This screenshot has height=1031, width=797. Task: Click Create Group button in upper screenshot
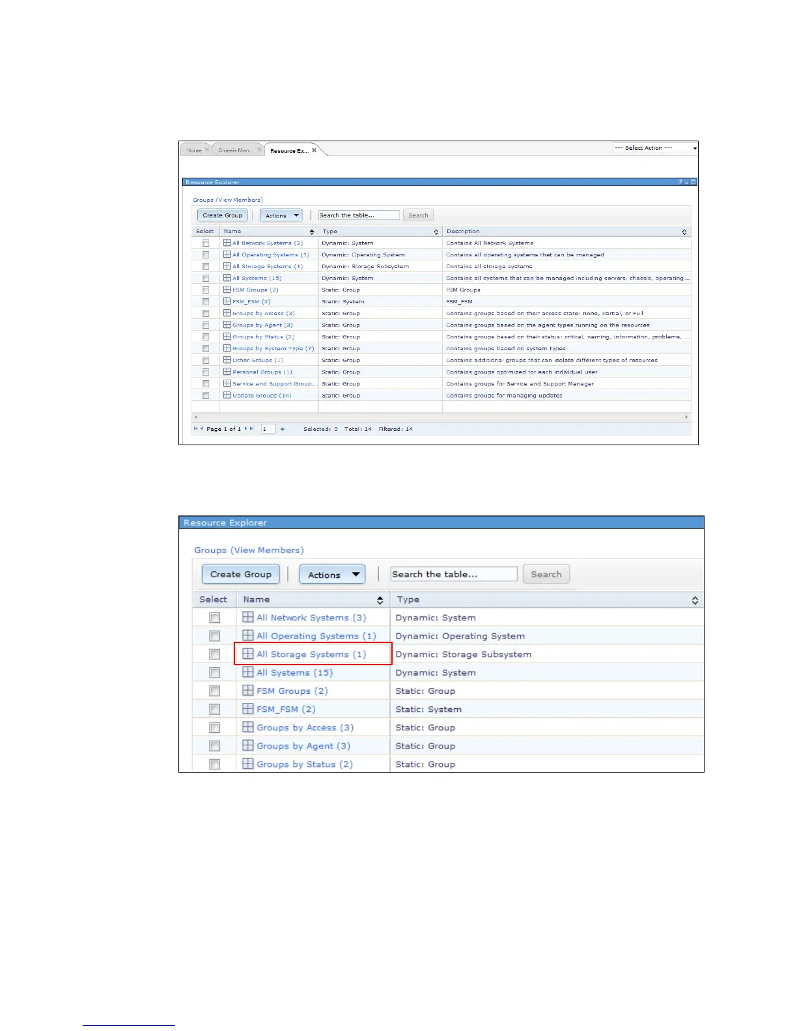(x=222, y=215)
